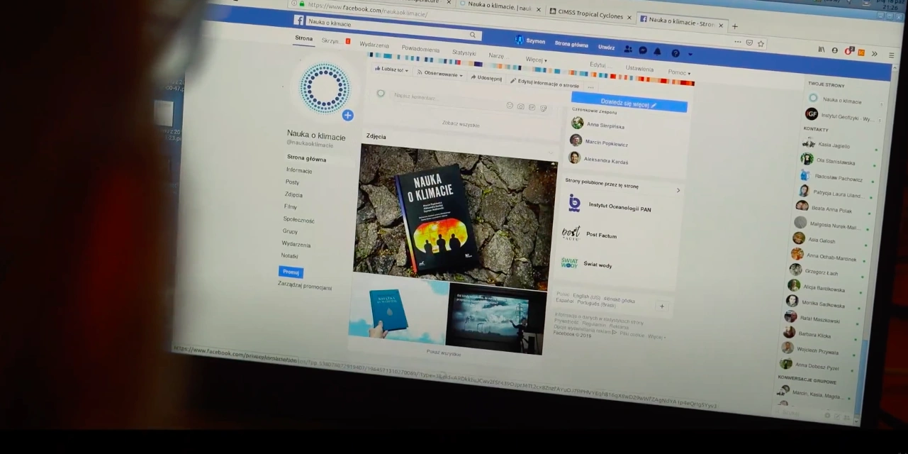Screen dimensions: 908x454
Task: Show more extensions via overflow chevron
Action: (875, 53)
